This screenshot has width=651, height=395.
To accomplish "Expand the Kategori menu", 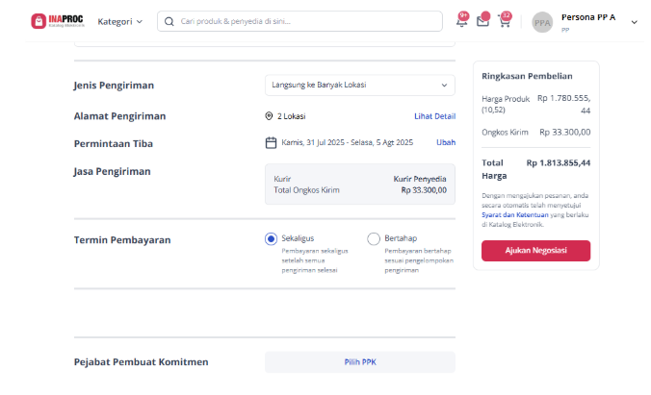I will click(x=119, y=21).
